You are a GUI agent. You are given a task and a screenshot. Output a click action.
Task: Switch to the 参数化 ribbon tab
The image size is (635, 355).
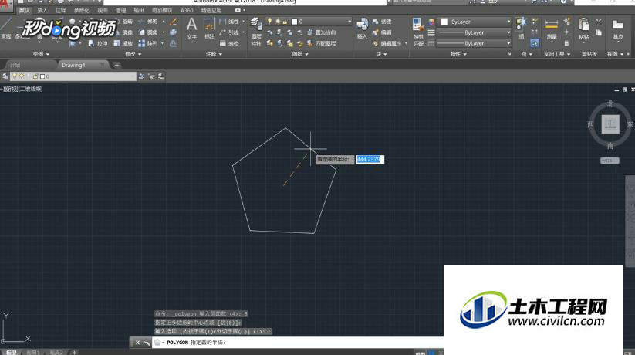(81, 10)
